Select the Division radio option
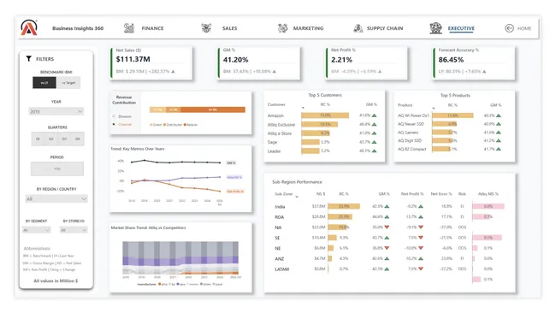The height and width of the screenshot is (313, 556). tap(114, 116)
